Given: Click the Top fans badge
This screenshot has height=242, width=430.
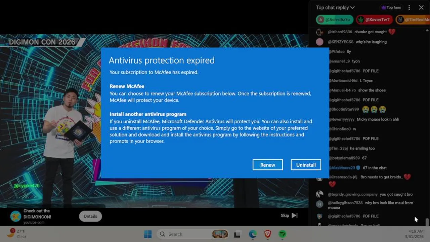Looking at the screenshot, I should [x=391, y=7].
